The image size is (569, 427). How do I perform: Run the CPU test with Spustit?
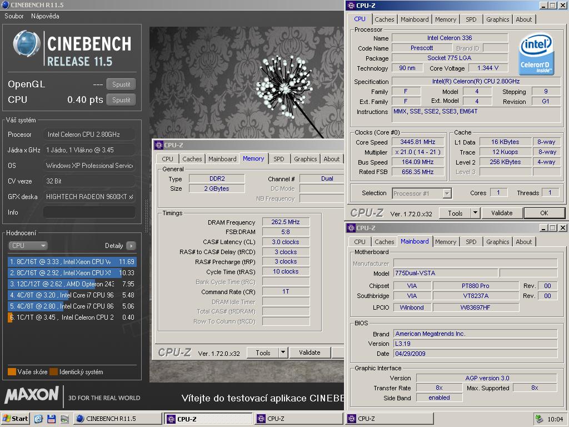pos(121,100)
